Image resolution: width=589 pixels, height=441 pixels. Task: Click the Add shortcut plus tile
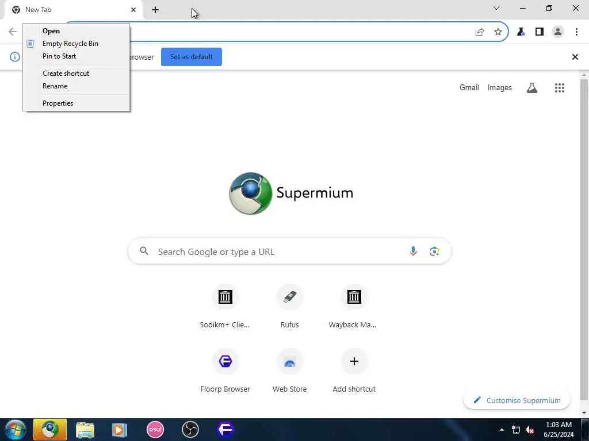tap(354, 372)
